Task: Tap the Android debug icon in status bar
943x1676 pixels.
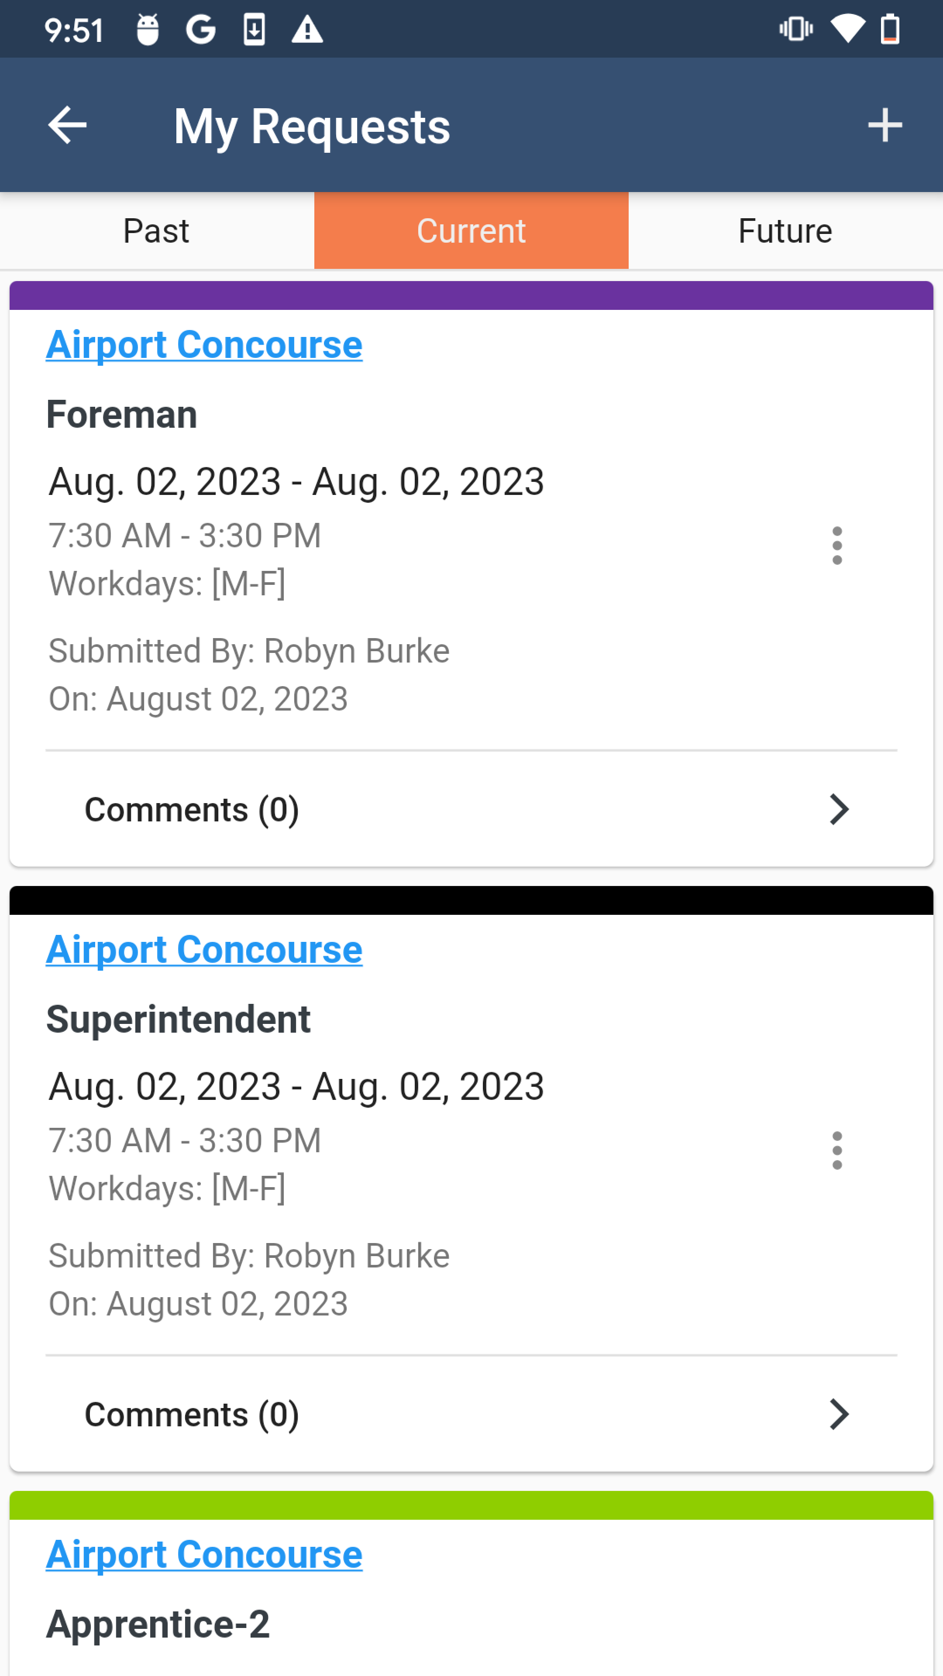Action: tap(148, 30)
